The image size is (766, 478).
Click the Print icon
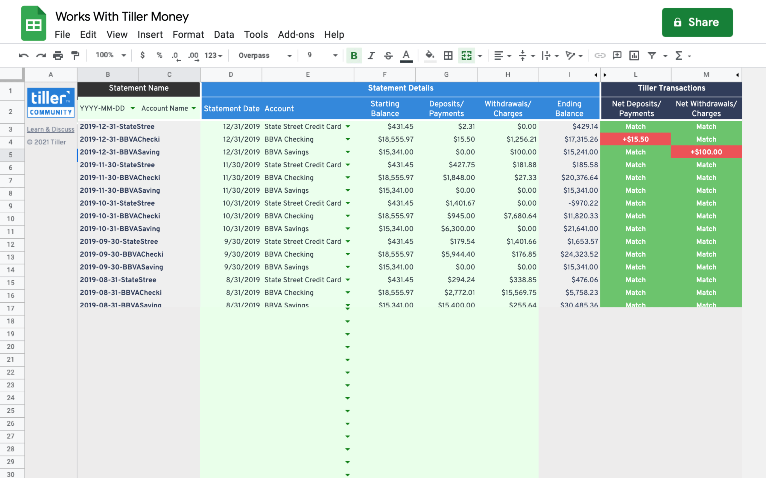[x=58, y=56]
